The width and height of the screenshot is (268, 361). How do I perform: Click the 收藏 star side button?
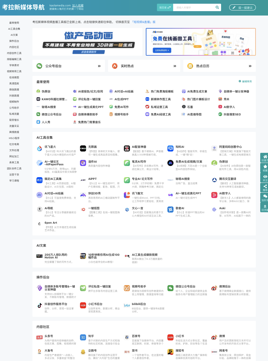(264, 168)
